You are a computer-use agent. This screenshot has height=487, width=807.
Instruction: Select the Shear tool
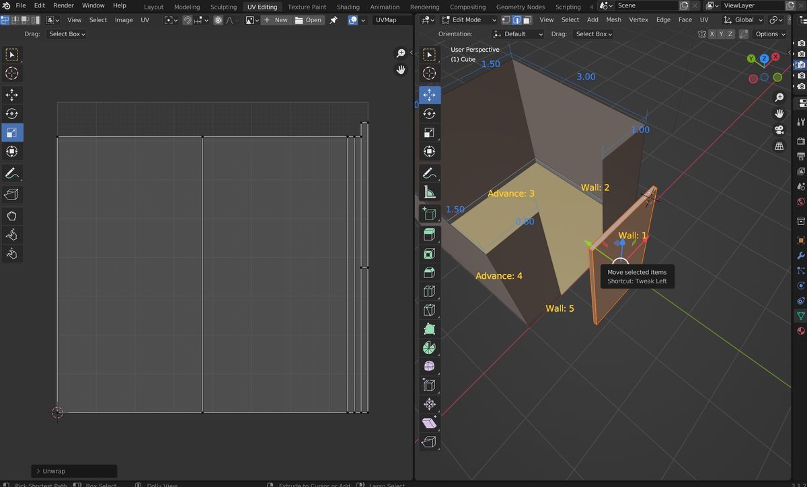coord(430,423)
